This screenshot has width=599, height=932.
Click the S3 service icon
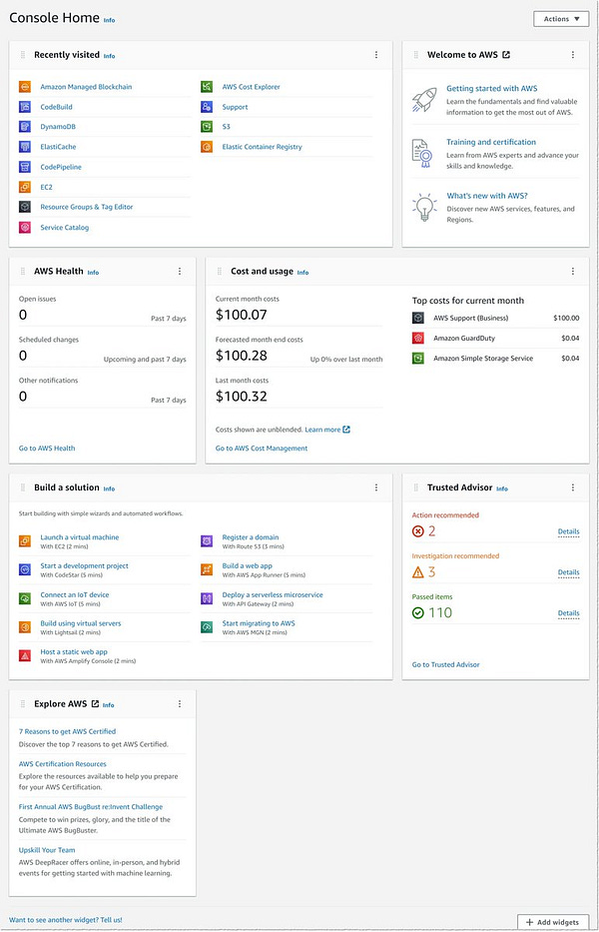(x=207, y=127)
